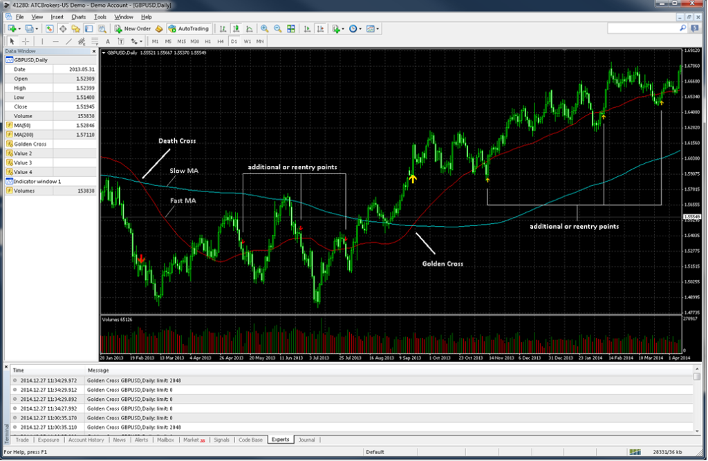
Task: Select the Crosshair tool
Action: coord(26,41)
